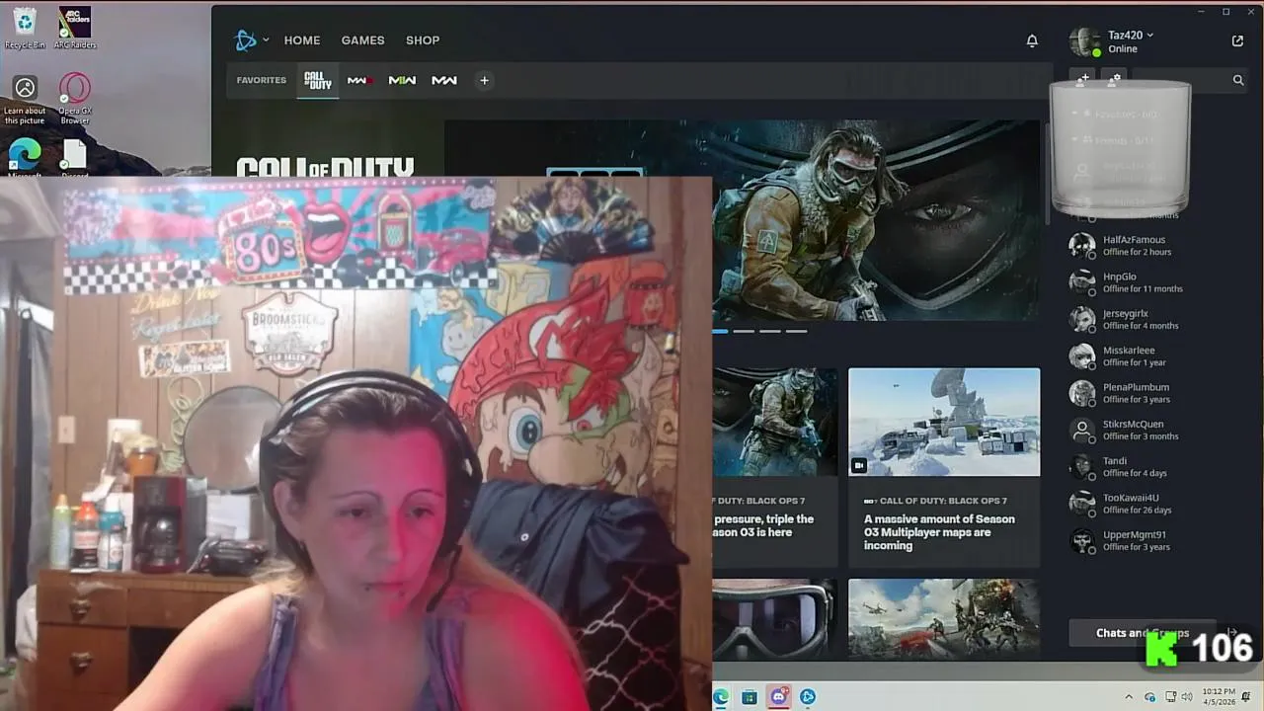Click the snowy base map thumbnail
This screenshot has height=711, width=1264.
click(x=944, y=422)
